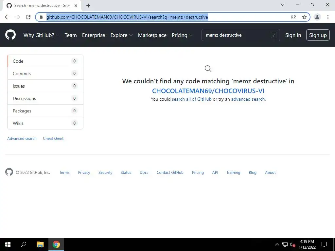Open the Team menu item
Screen dimensions: 335x251
[71, 35]
